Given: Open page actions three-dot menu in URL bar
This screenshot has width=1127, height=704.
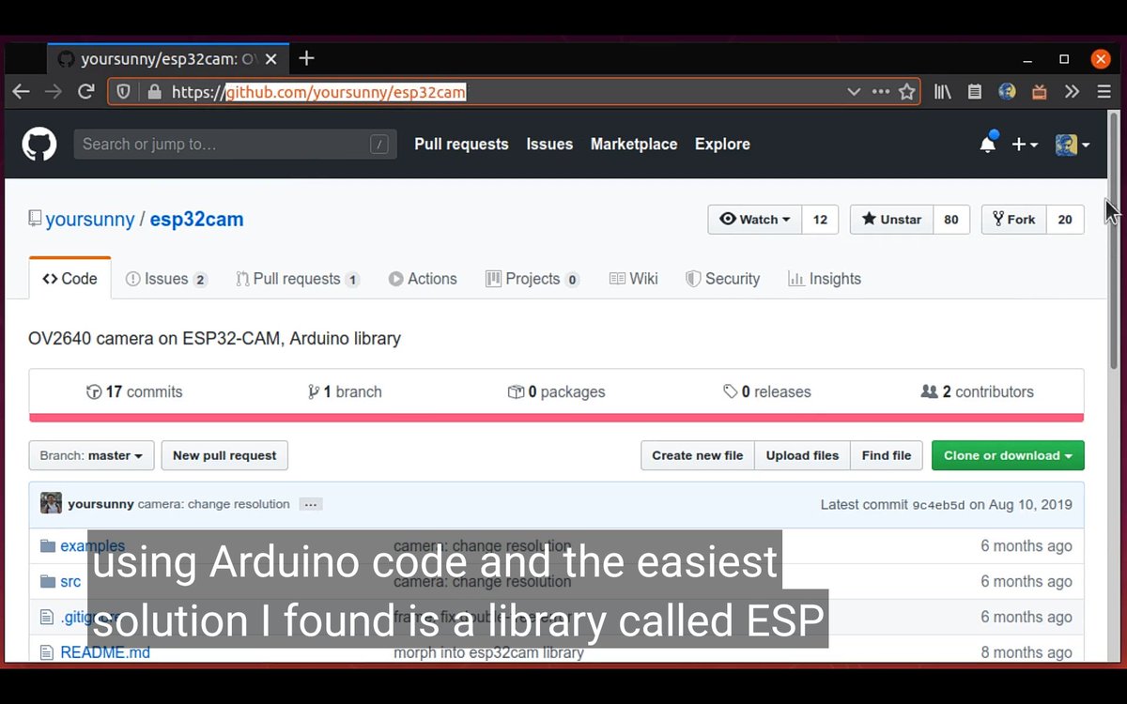Looking at the screenshot, I should (x=880, y=92).
